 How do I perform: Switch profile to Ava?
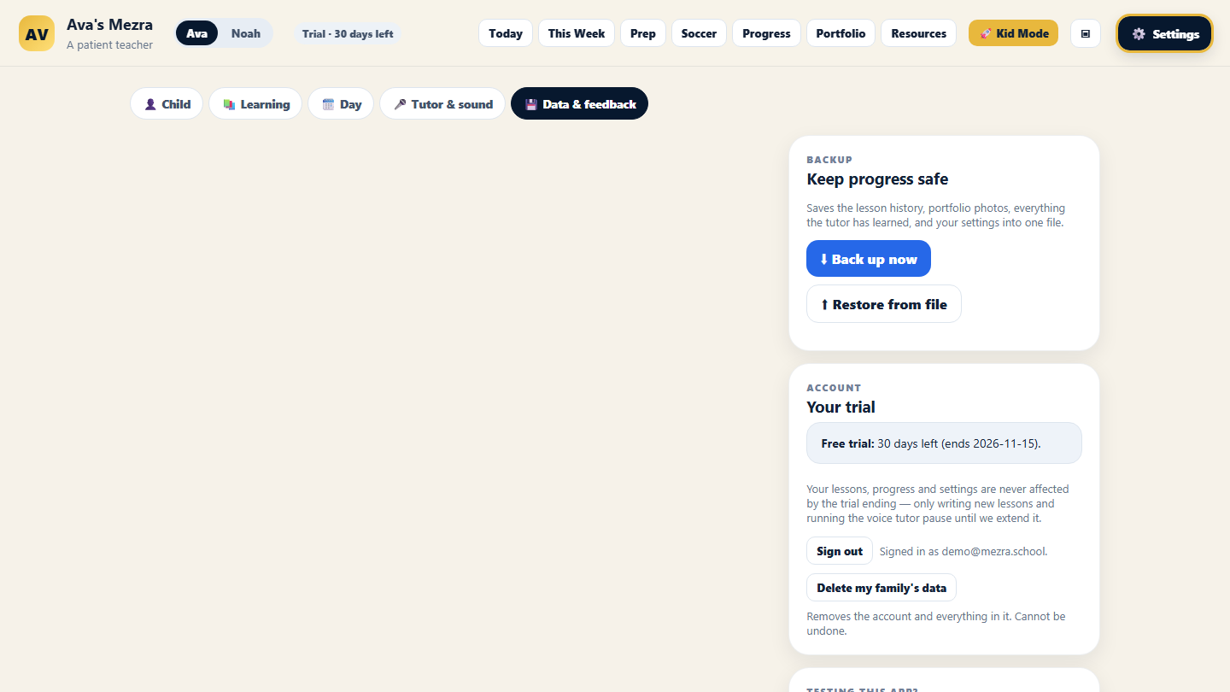tap(196, 33)
